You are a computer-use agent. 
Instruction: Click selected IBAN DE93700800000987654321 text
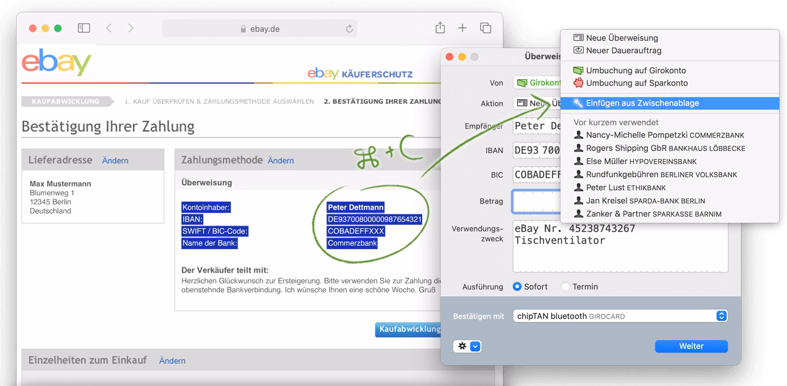[374, 219]
